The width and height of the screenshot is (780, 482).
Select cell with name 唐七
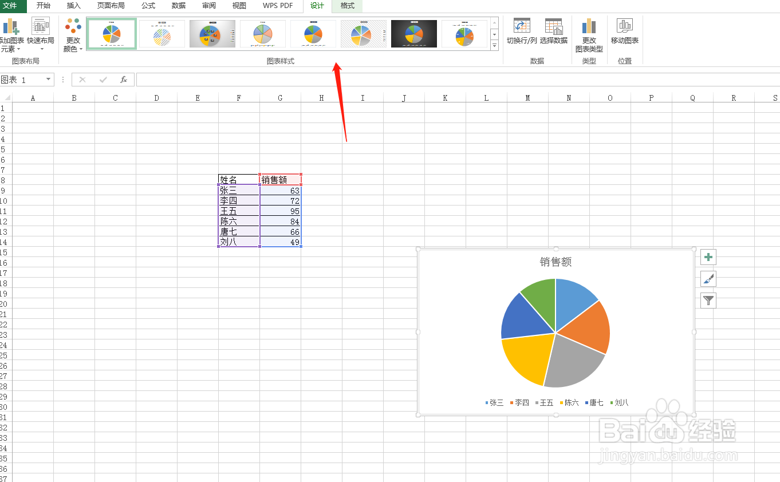click(x=239, y=231)
